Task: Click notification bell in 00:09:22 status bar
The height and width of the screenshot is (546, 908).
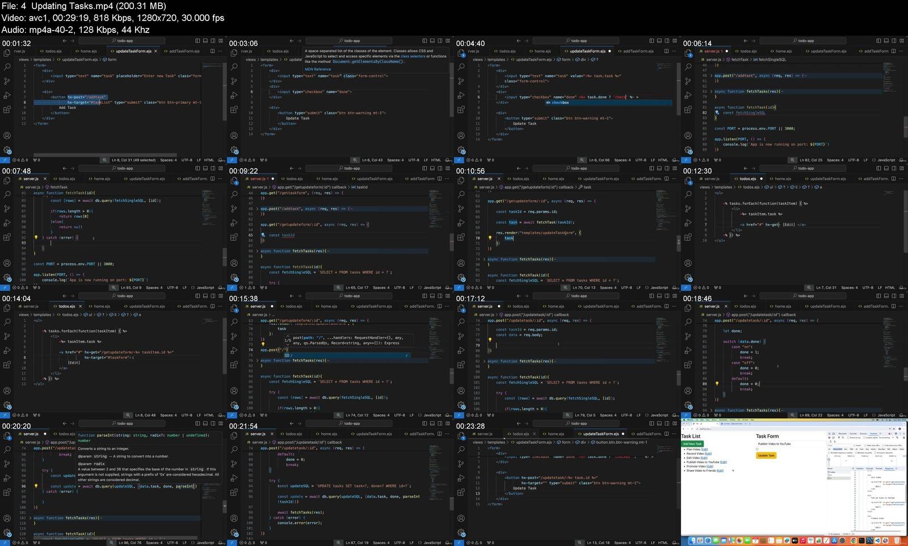Action: coord(448,287)
